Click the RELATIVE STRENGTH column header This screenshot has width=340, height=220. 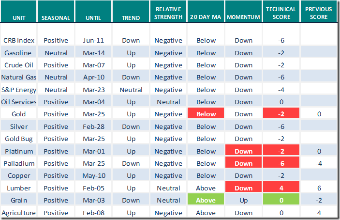coord(168,14)
